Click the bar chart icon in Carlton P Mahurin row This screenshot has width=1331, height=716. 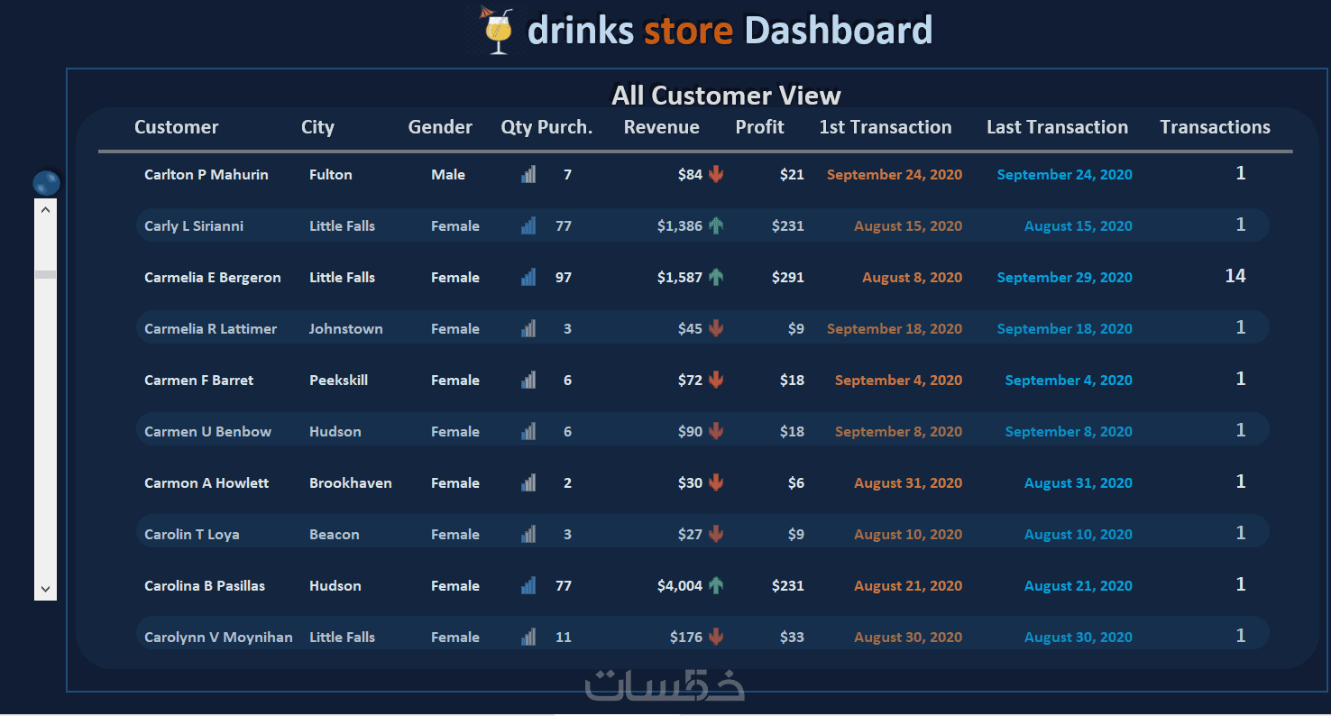pos(528,174)
